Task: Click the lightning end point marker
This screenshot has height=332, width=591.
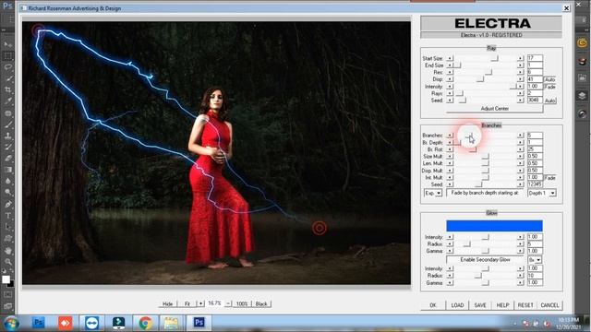Action: tap(320, 228)
